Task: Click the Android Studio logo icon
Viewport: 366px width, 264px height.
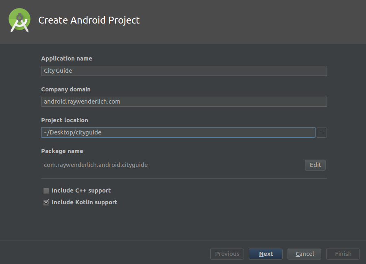Action: click(20, 20)
